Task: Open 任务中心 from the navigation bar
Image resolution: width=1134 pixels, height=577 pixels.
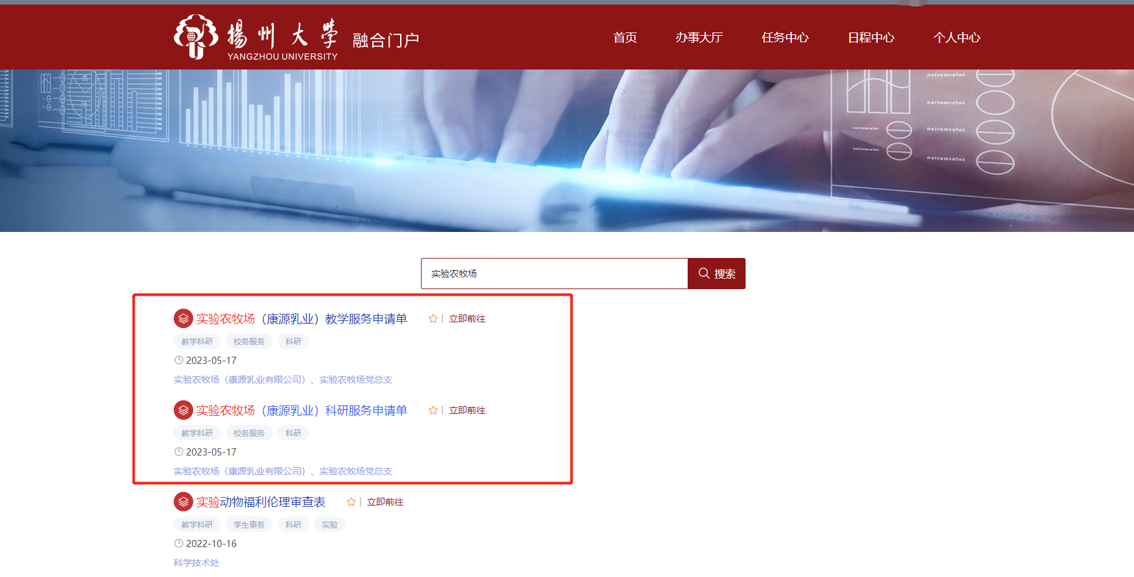Action: (785, 38)
